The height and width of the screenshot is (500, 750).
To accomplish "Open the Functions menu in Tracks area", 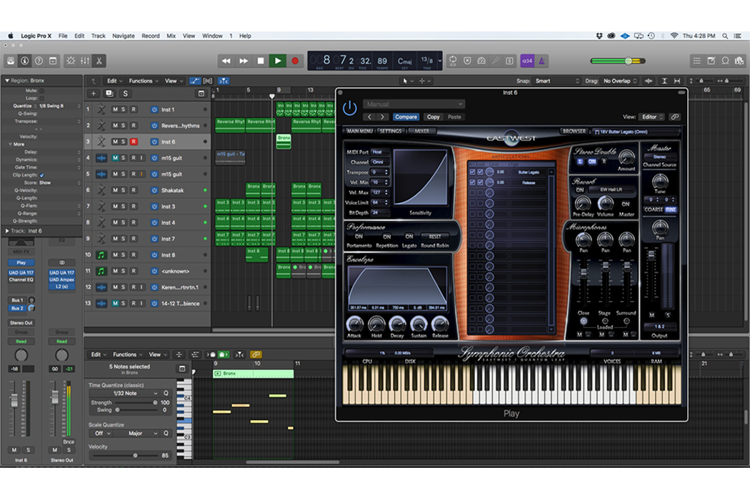I will pyautogui.click(x=144, y=81).
